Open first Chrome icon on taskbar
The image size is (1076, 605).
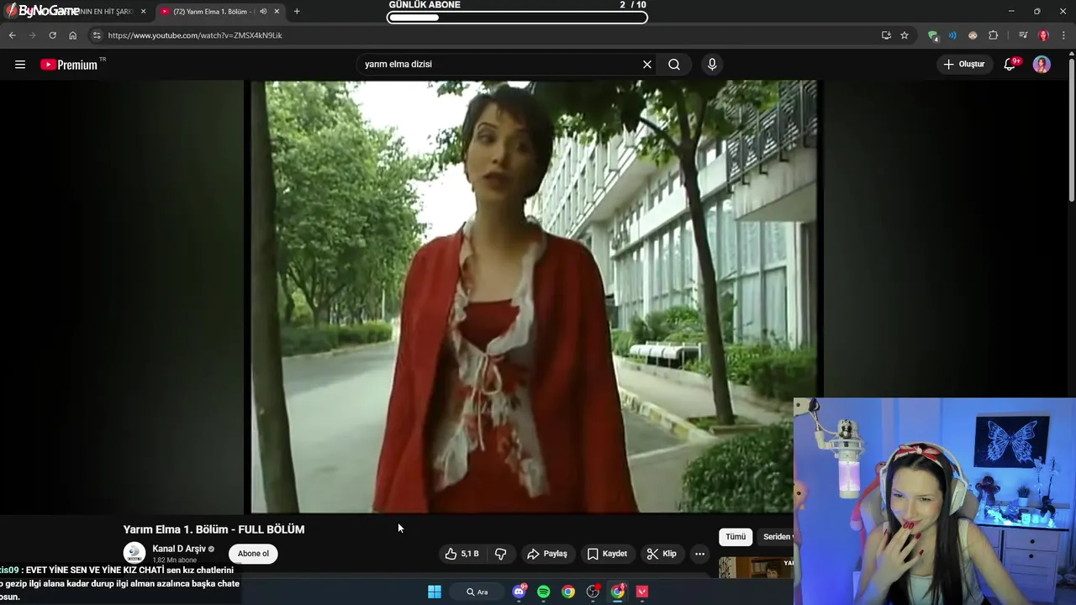[568, 592]
